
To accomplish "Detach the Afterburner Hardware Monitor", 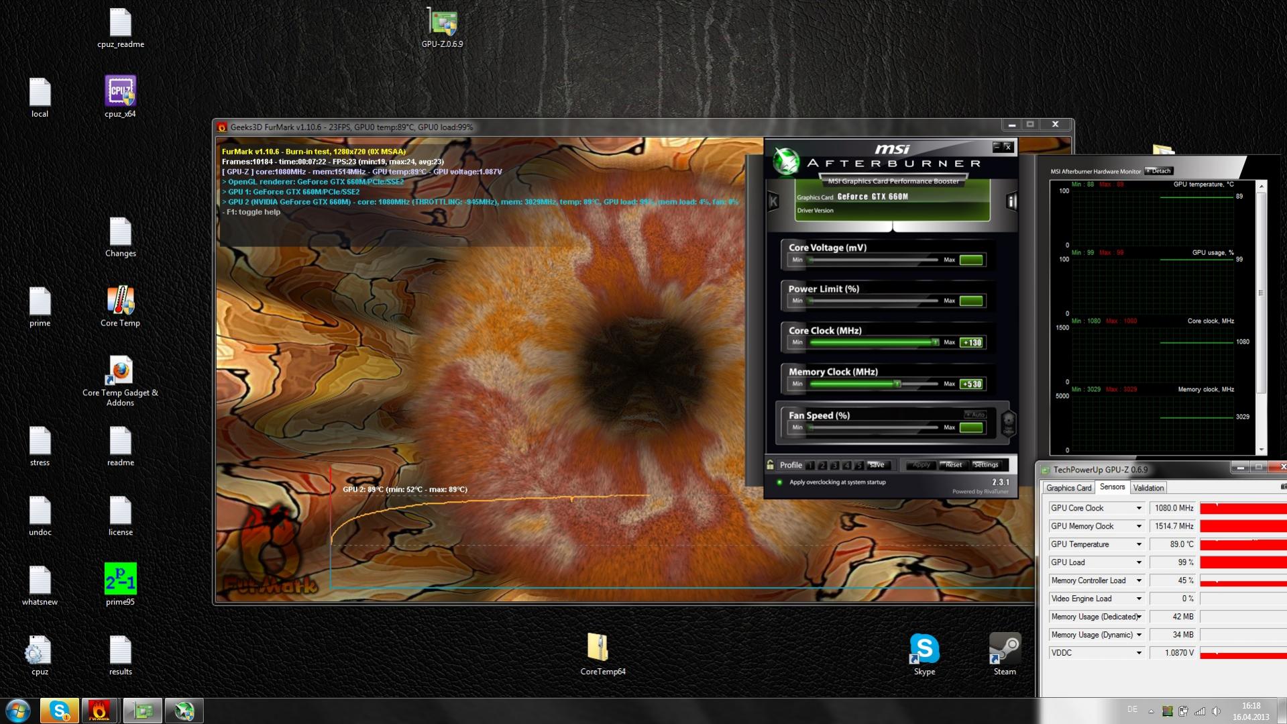I will [x=1158, y=171].
